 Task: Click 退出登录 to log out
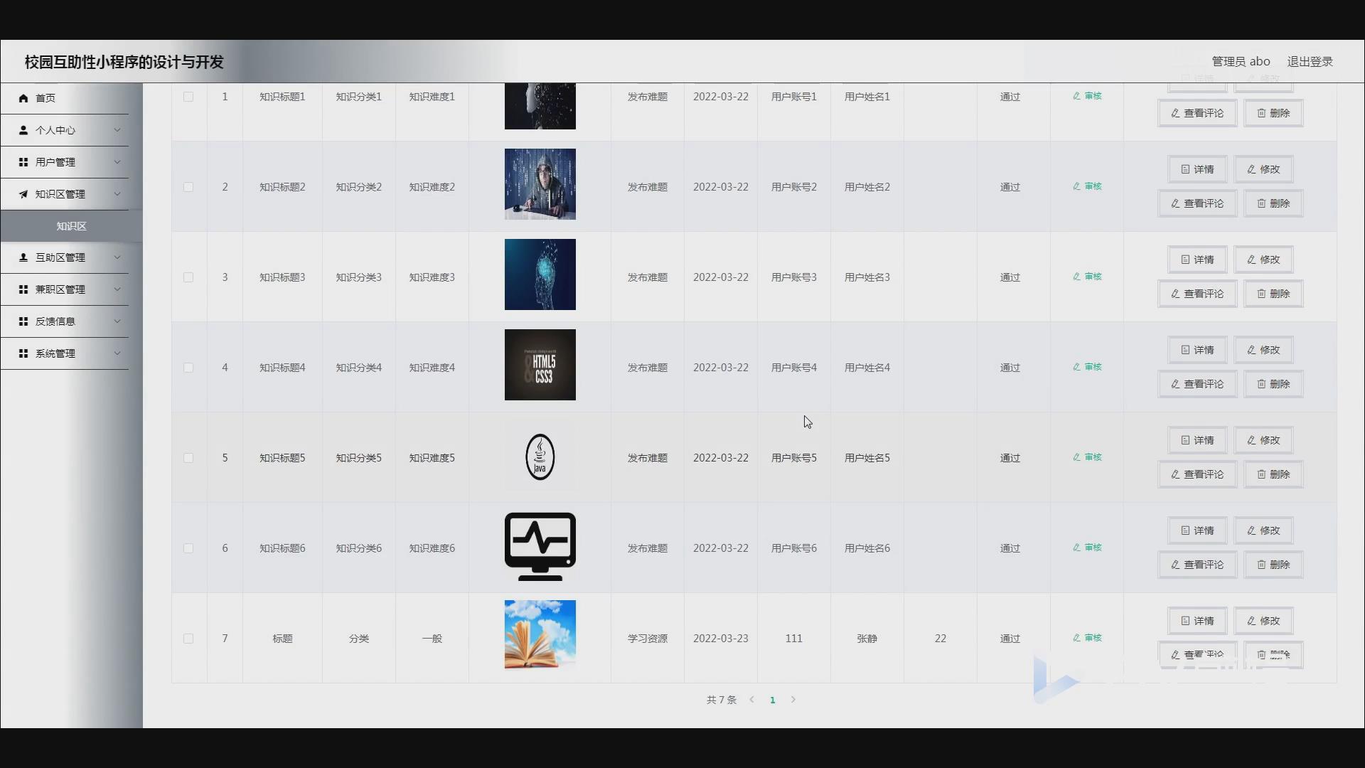click(x=1310, y=62)
